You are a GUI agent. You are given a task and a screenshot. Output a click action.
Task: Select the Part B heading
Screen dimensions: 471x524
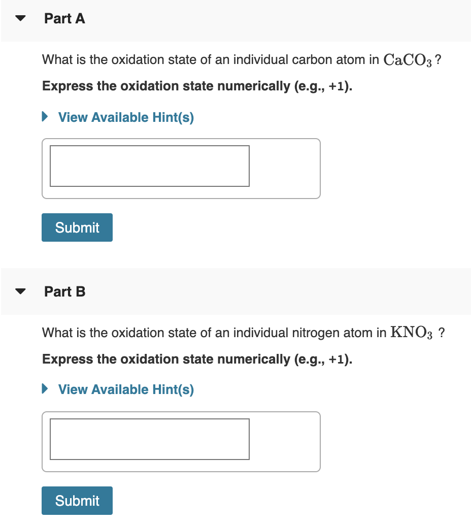[64, 291]
